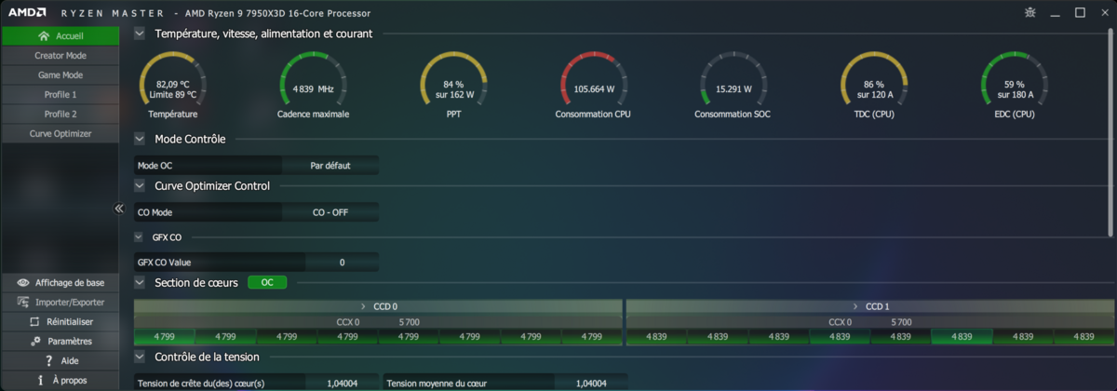Click the Mode OC label
The height and width of the screenshot is (391, 1117).
(x=155, y=166)
